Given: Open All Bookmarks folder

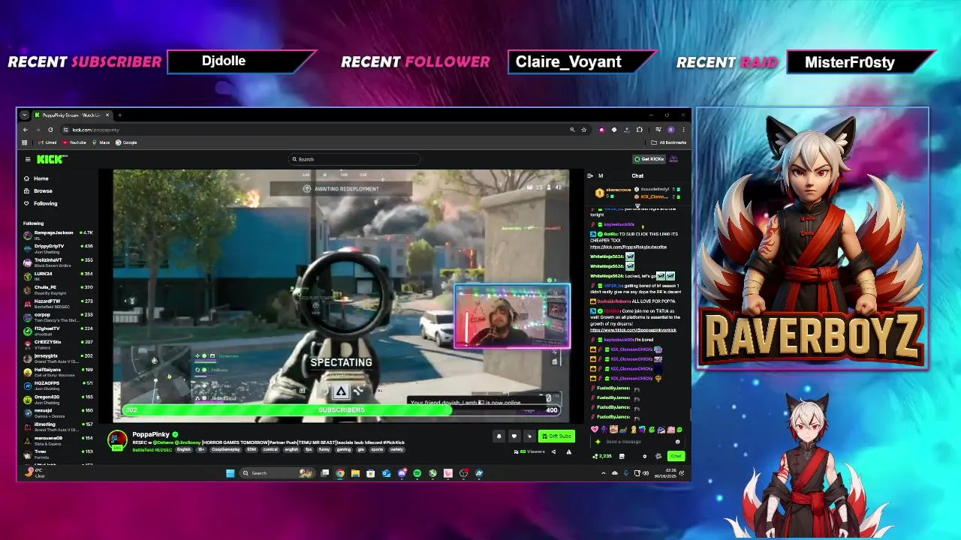Looking at the screenshot, I should click(x=669, y=142).
